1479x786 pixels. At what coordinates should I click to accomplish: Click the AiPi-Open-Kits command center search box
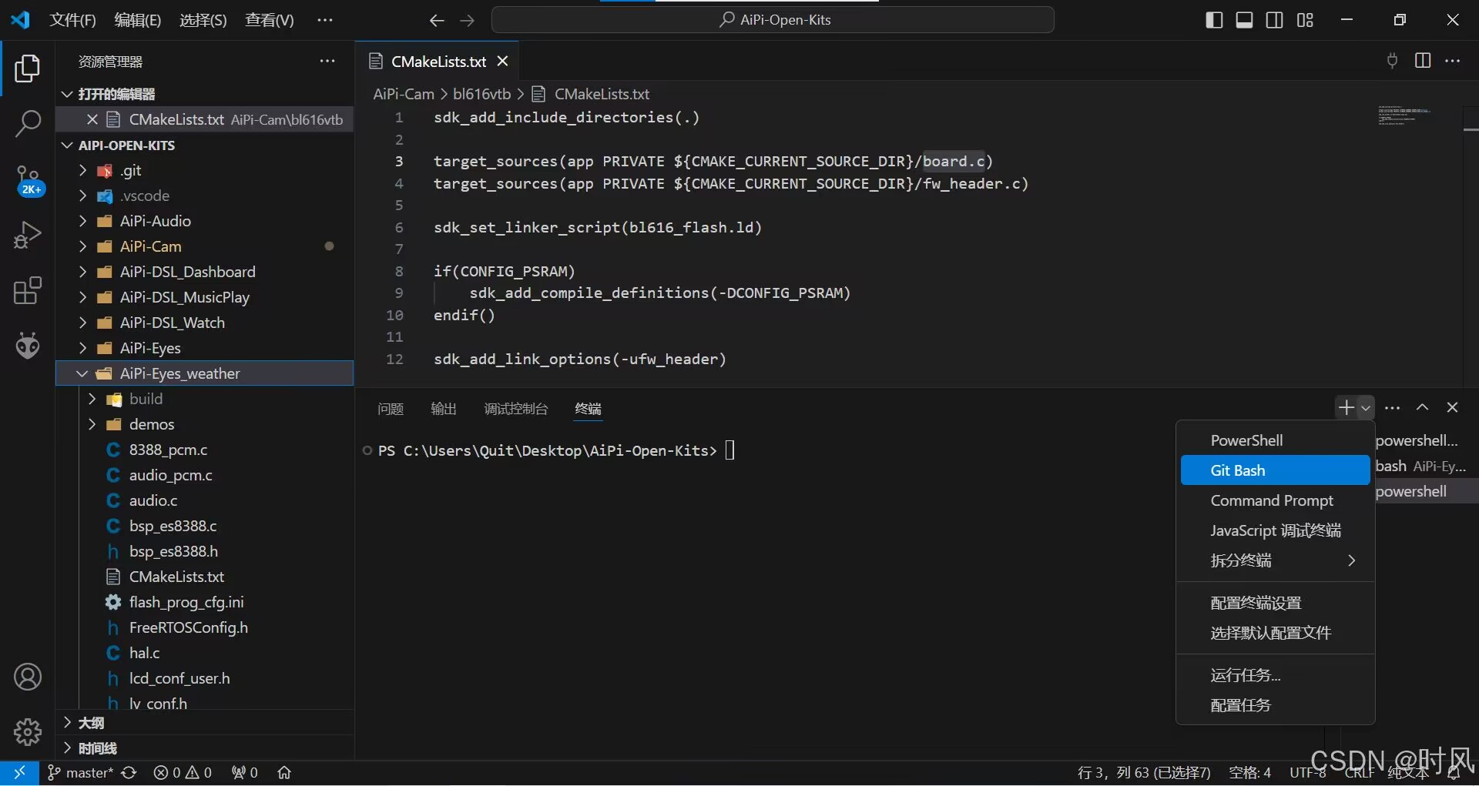pyautogui.click(x=773, y=20)
